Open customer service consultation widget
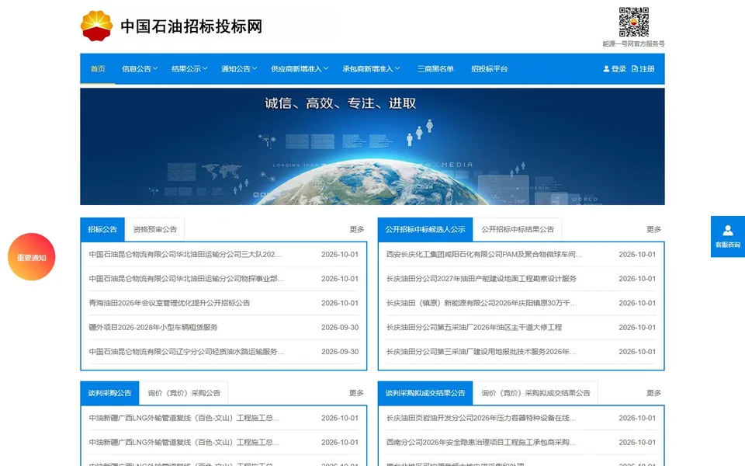Screen dimensions: 745x466 [x=727, y=236]
